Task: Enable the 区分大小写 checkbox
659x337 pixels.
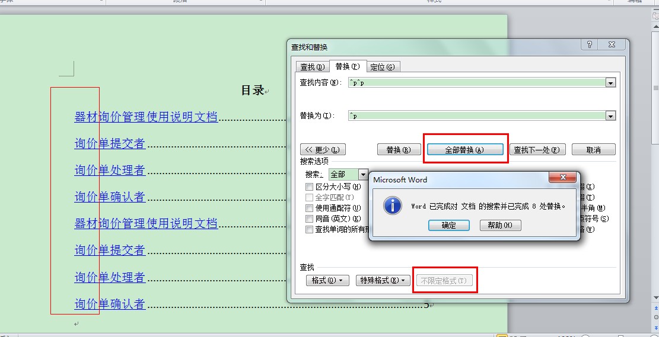Action: (x=309, y=187)
